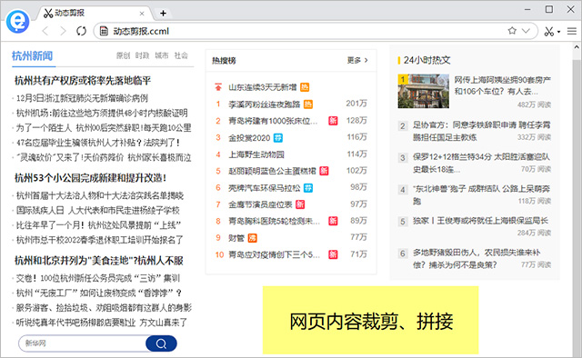Select the 时政 news category
Image resolution: width=582 pixels, height=358 pixels.
click(142, 55)
